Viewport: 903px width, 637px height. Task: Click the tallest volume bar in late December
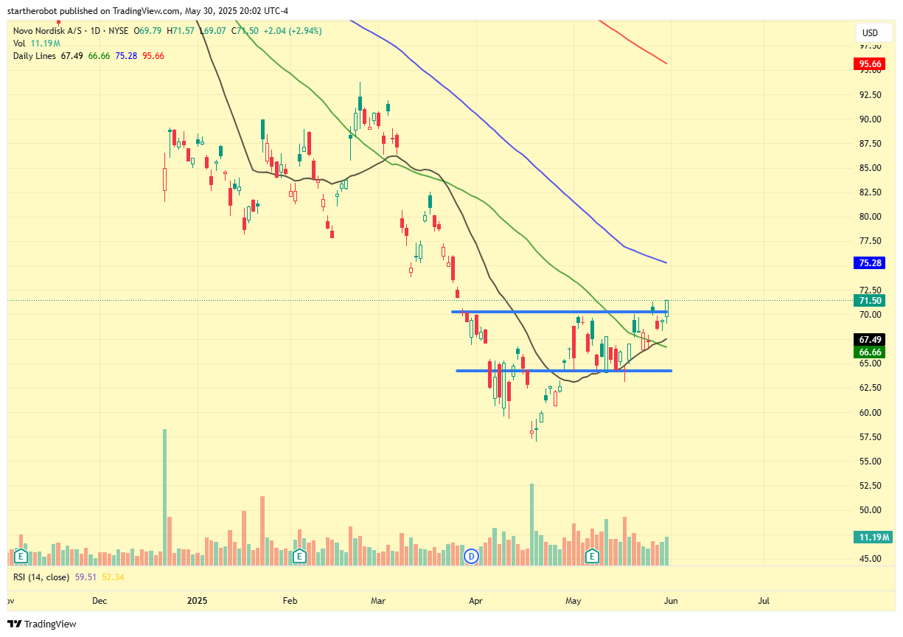click(164, 497)
